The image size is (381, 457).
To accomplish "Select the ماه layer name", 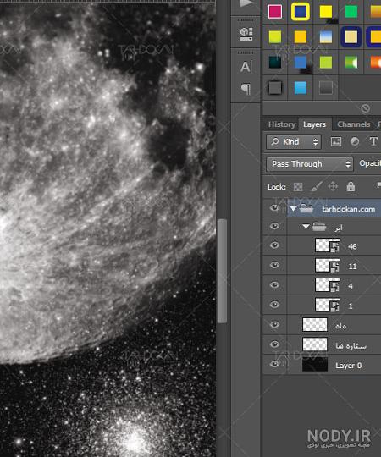I will [340, 326].
